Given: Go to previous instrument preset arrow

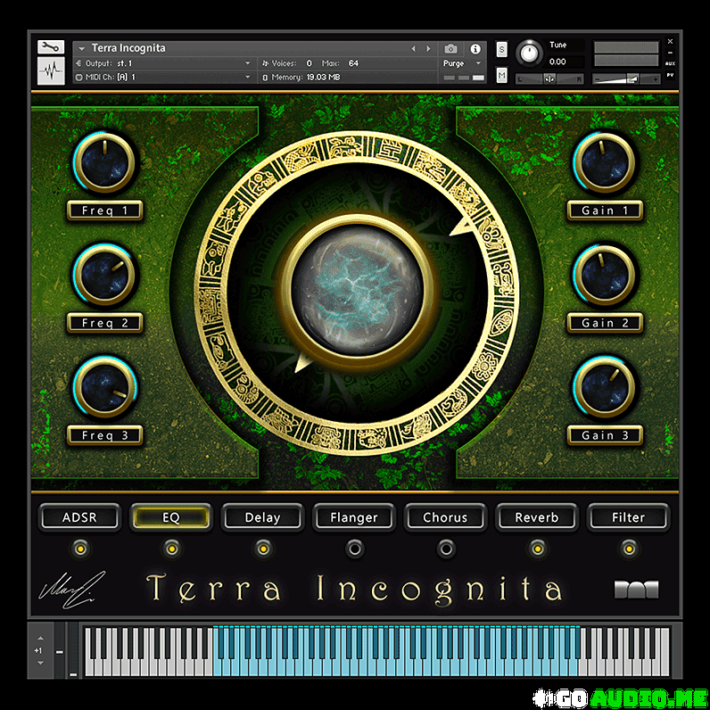Looking at the screenshot, I should pyautogui.click(x=413, y=48).
